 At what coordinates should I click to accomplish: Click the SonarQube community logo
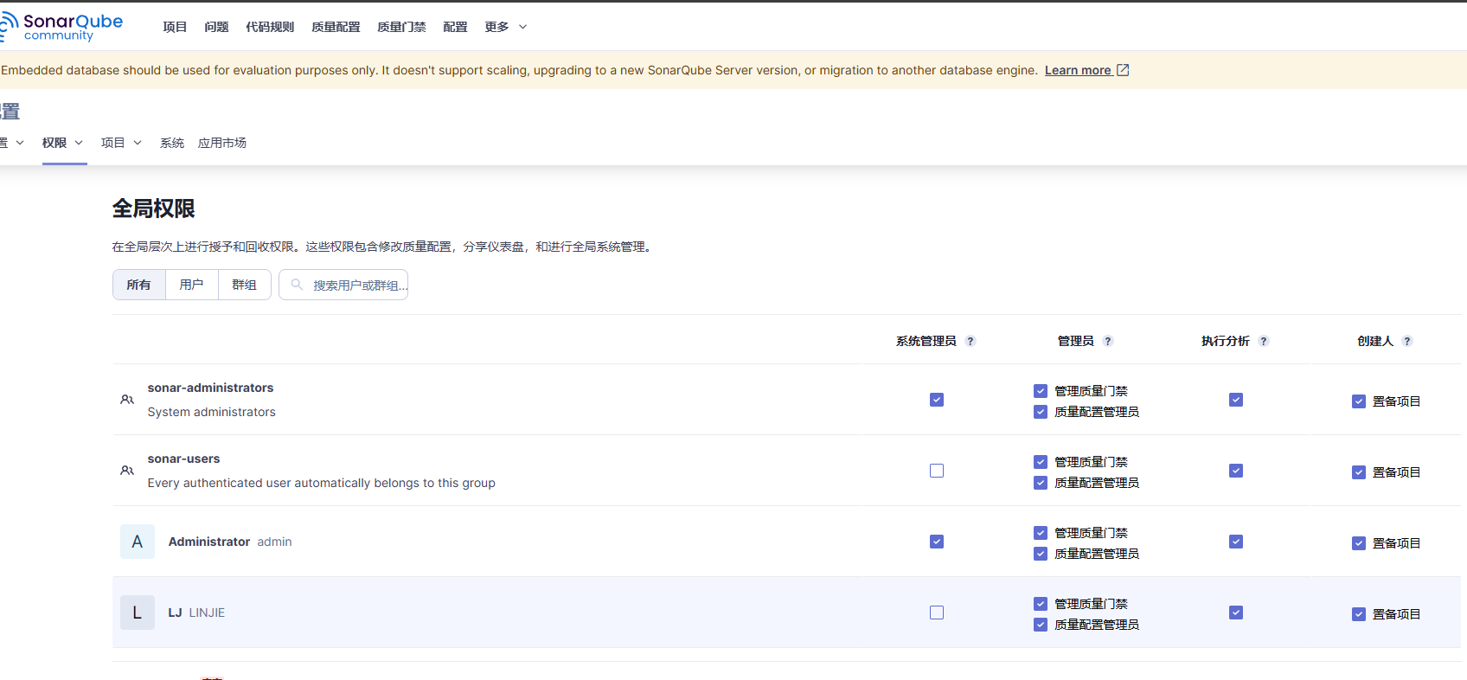point(61,27)
